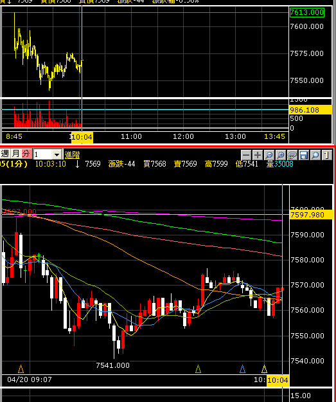Click the yellow number 1 icon
Viewport: 336px width, 402px height.
tap(327, 155)
